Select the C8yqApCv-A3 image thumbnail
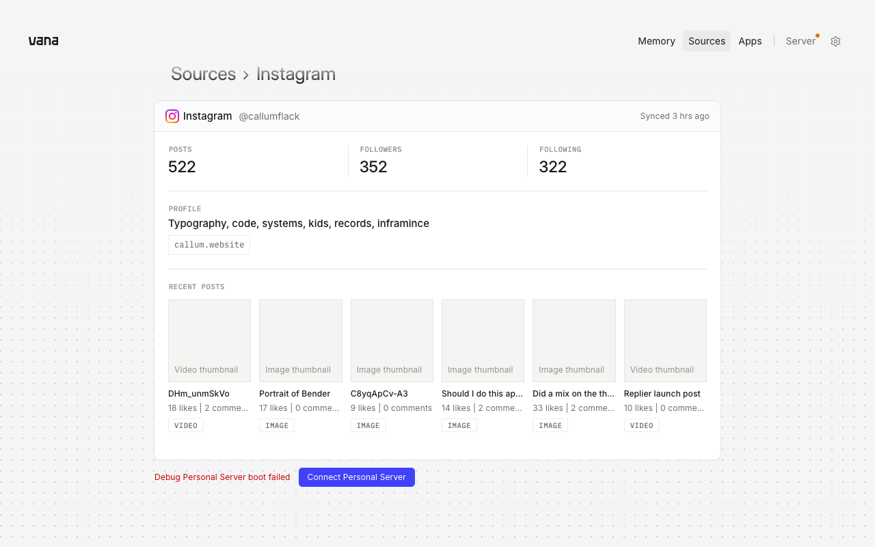875x547 pixels. [x=392, y=341]
